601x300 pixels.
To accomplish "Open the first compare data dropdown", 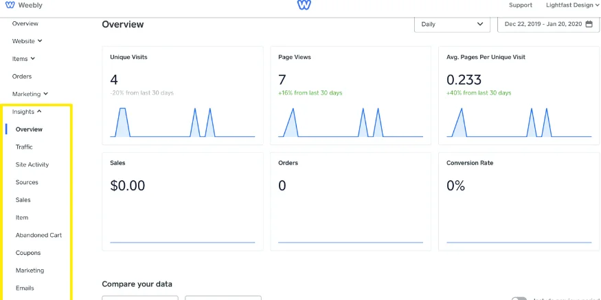I will coord(140,298).
